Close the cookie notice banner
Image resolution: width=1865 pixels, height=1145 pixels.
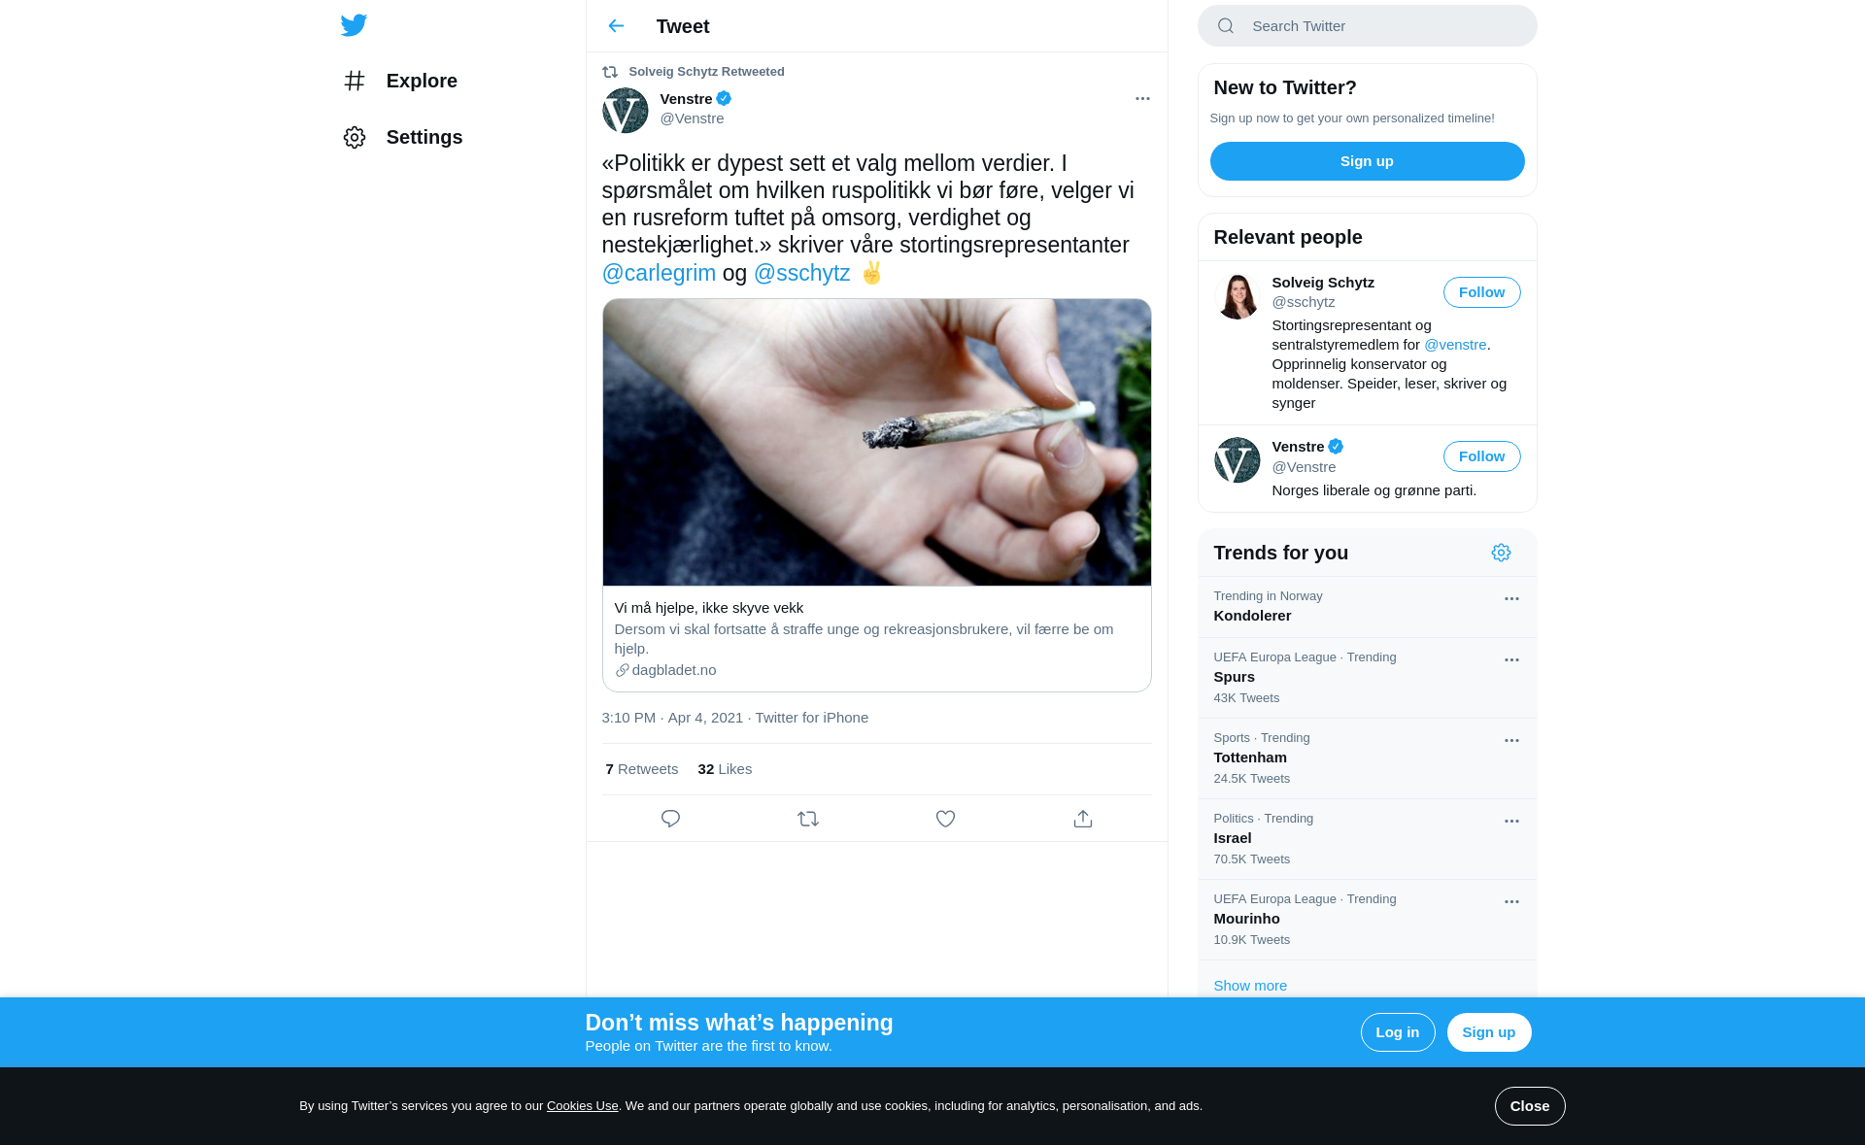pyautogui.click(x=1530, y=1106)
